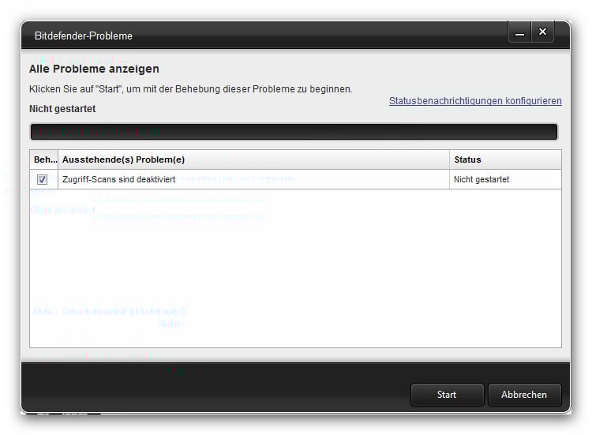Click the black progress bar
The width and height of the screenshot is (592, 435).
click(x=294, y=132)
